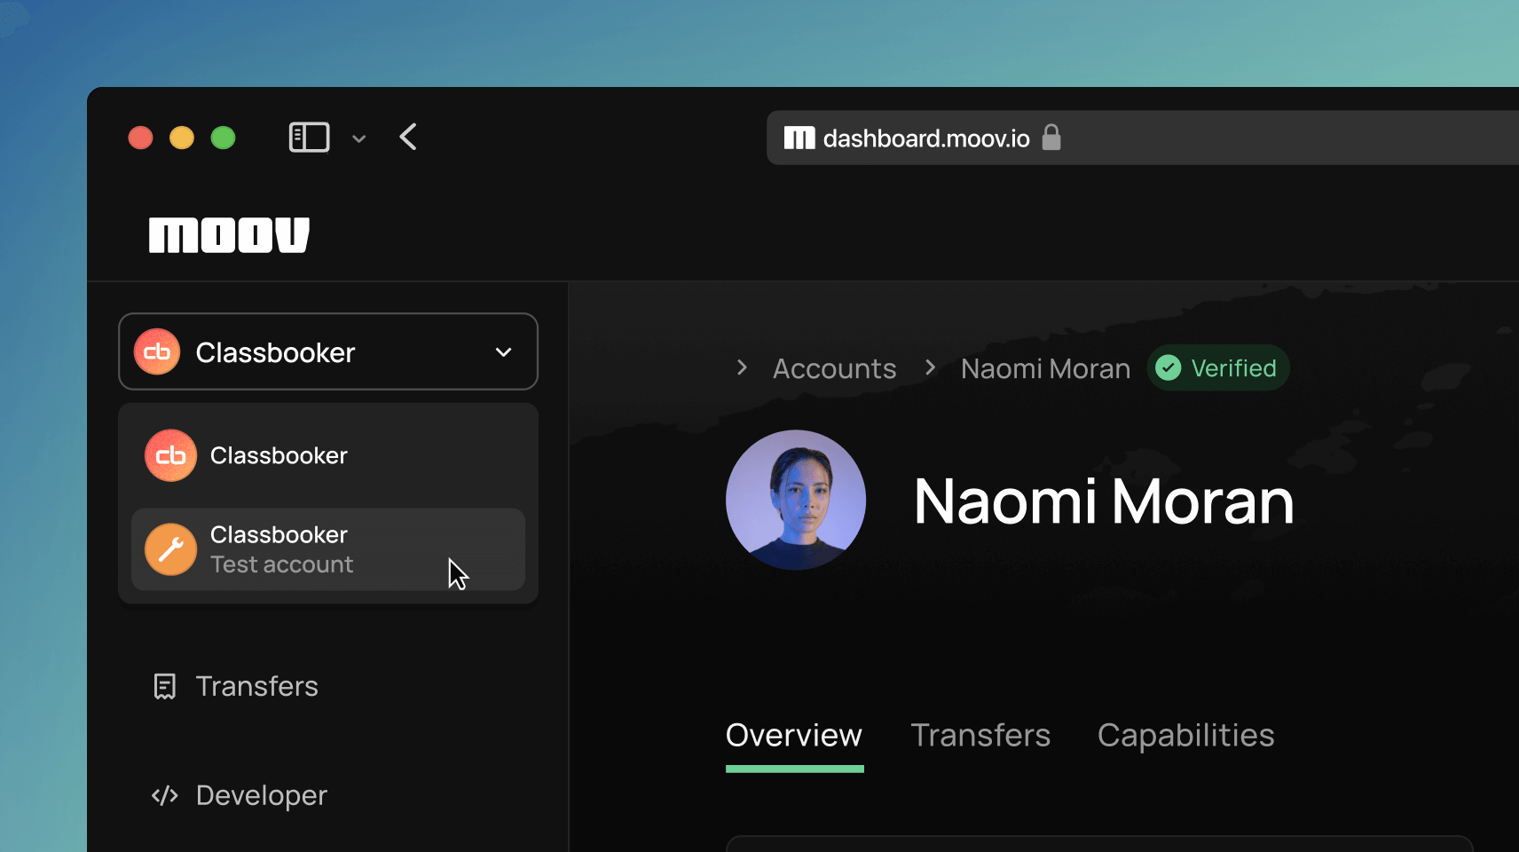Image resolution: width=1519 pixels, height=852 pixels.
Task: Toggle the browser sidebar icon
Action: coord(309,138)
